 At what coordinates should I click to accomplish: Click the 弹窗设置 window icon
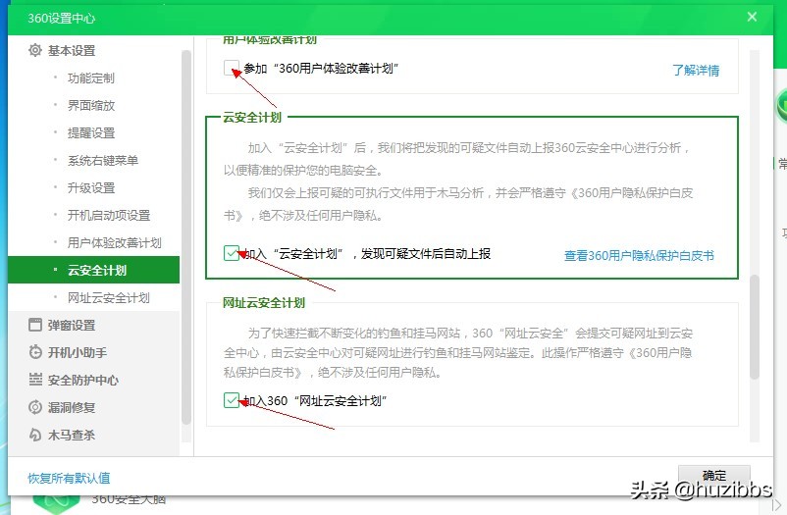point(35,325)
